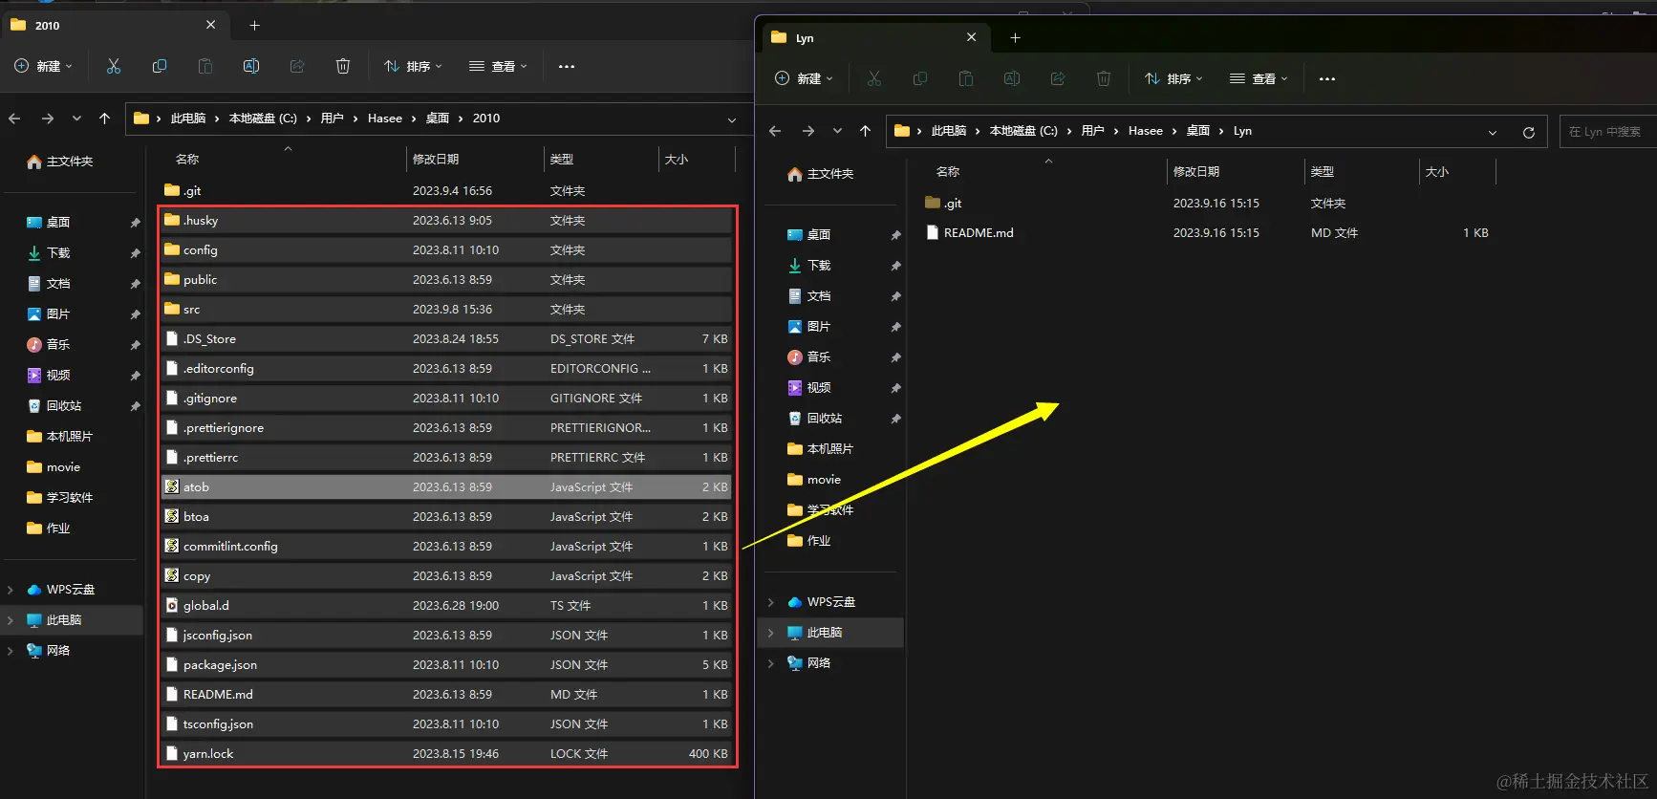The height and width of the screenshot is (799, 1657).
Task: Select the yarn.lock file
Action: [x=446, y=754]
